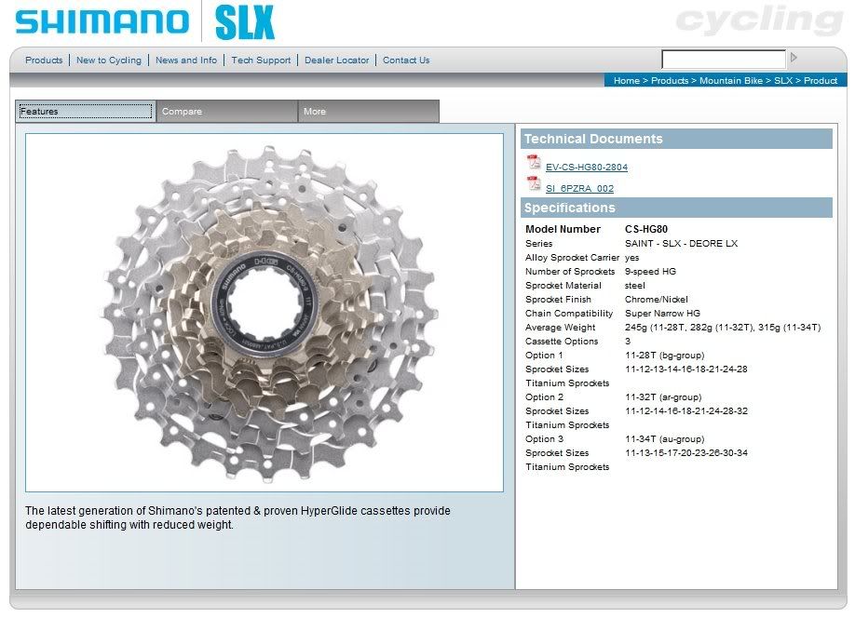
Task: Click series value SAINT - SLX - DEORE LX
Action: (x=681, y=244)
